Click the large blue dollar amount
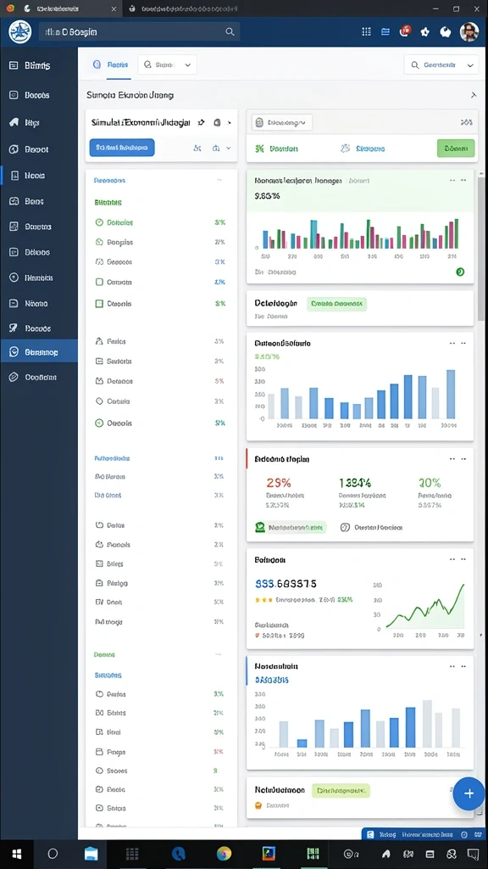 pos(286,584)
